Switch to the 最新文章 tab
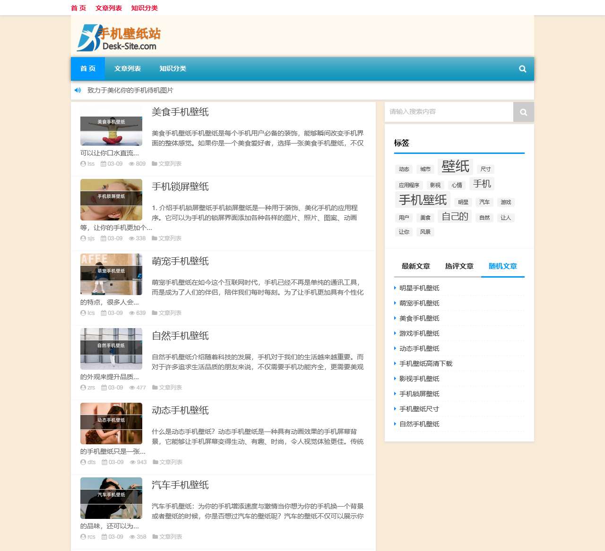 (416, 266)
